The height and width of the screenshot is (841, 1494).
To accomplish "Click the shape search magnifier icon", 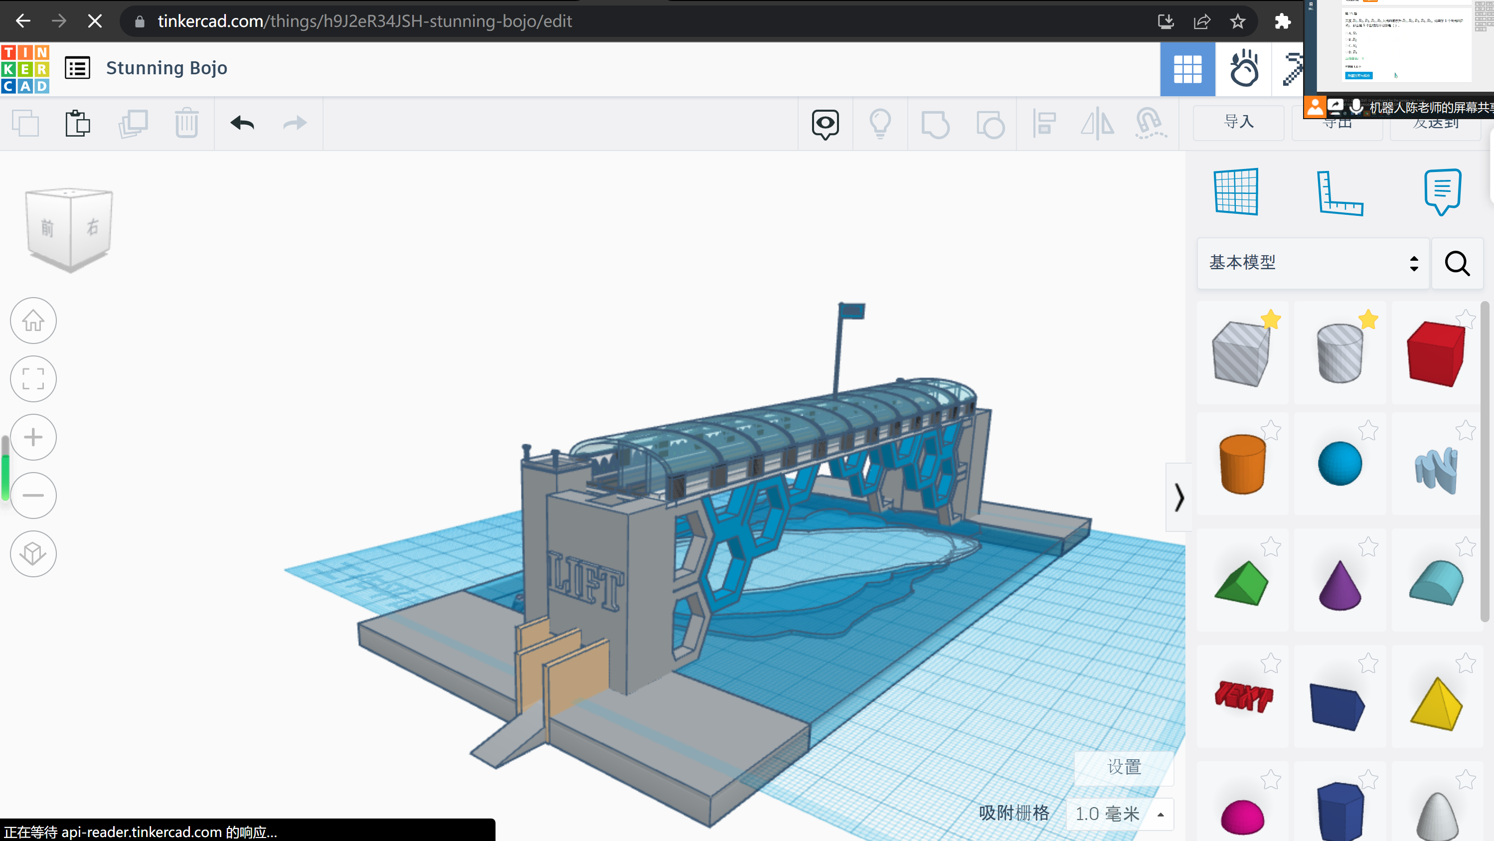I will pyautogui.click(x=1457, y=263).
